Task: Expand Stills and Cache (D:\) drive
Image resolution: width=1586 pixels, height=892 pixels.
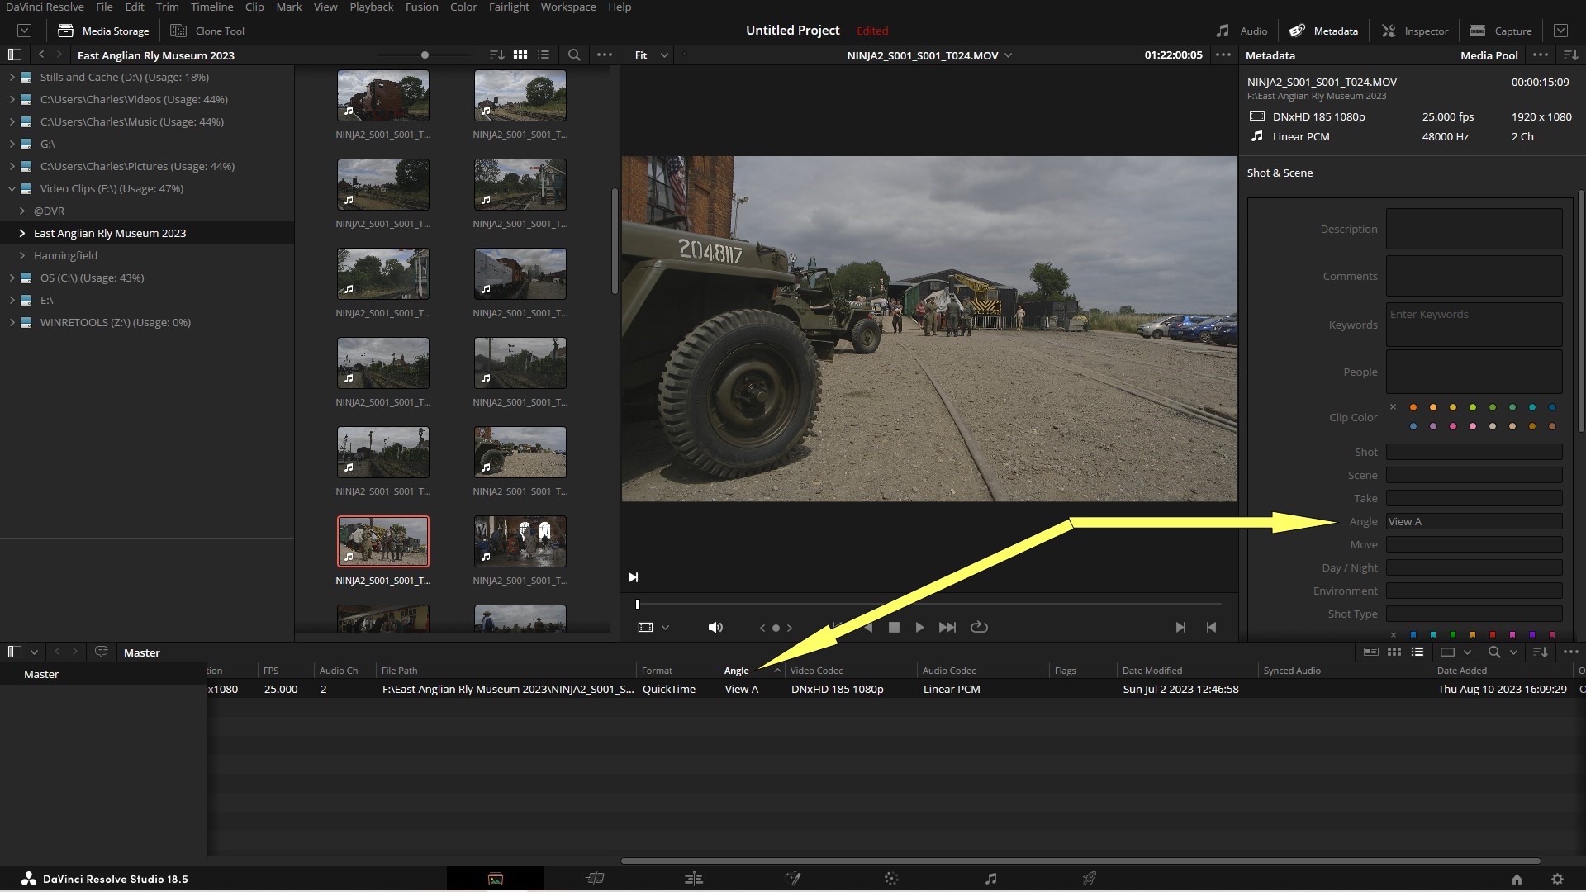Action: click(x=12, y=77)
